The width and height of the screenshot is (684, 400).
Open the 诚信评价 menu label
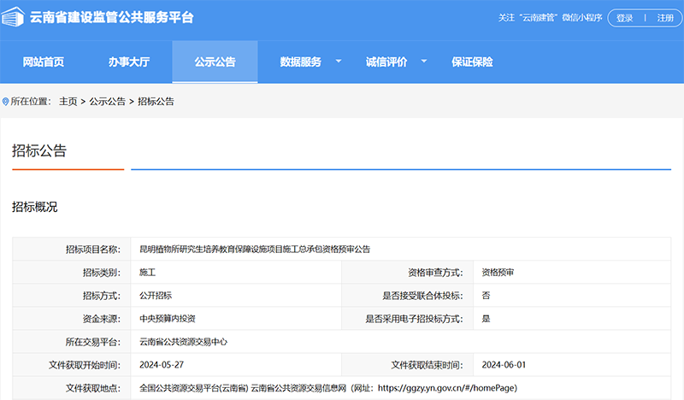coord(386,62)
